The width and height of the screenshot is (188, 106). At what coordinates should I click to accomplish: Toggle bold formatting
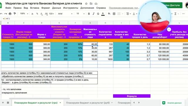point(89,14)
